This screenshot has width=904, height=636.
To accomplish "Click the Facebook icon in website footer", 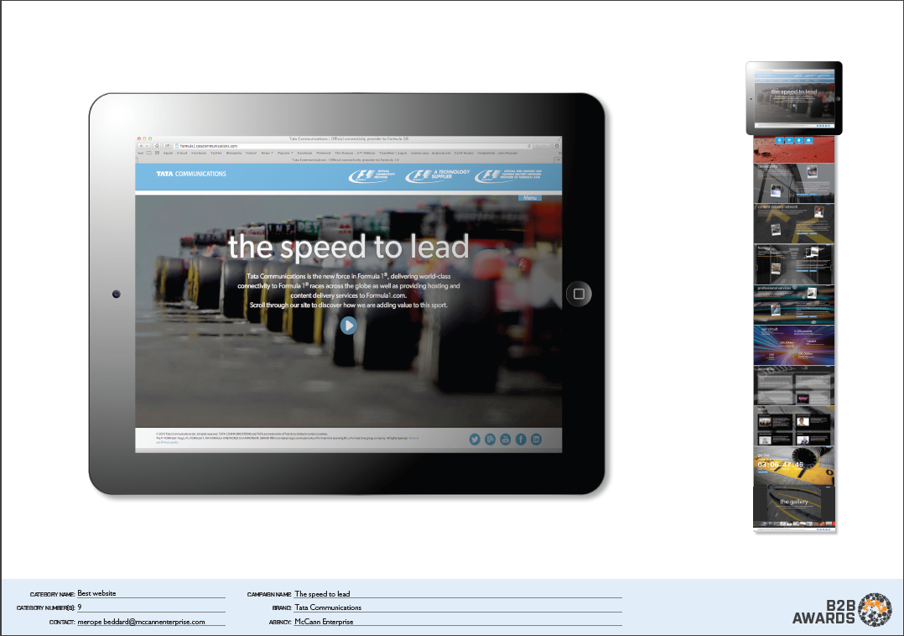I will click(521, 440).
